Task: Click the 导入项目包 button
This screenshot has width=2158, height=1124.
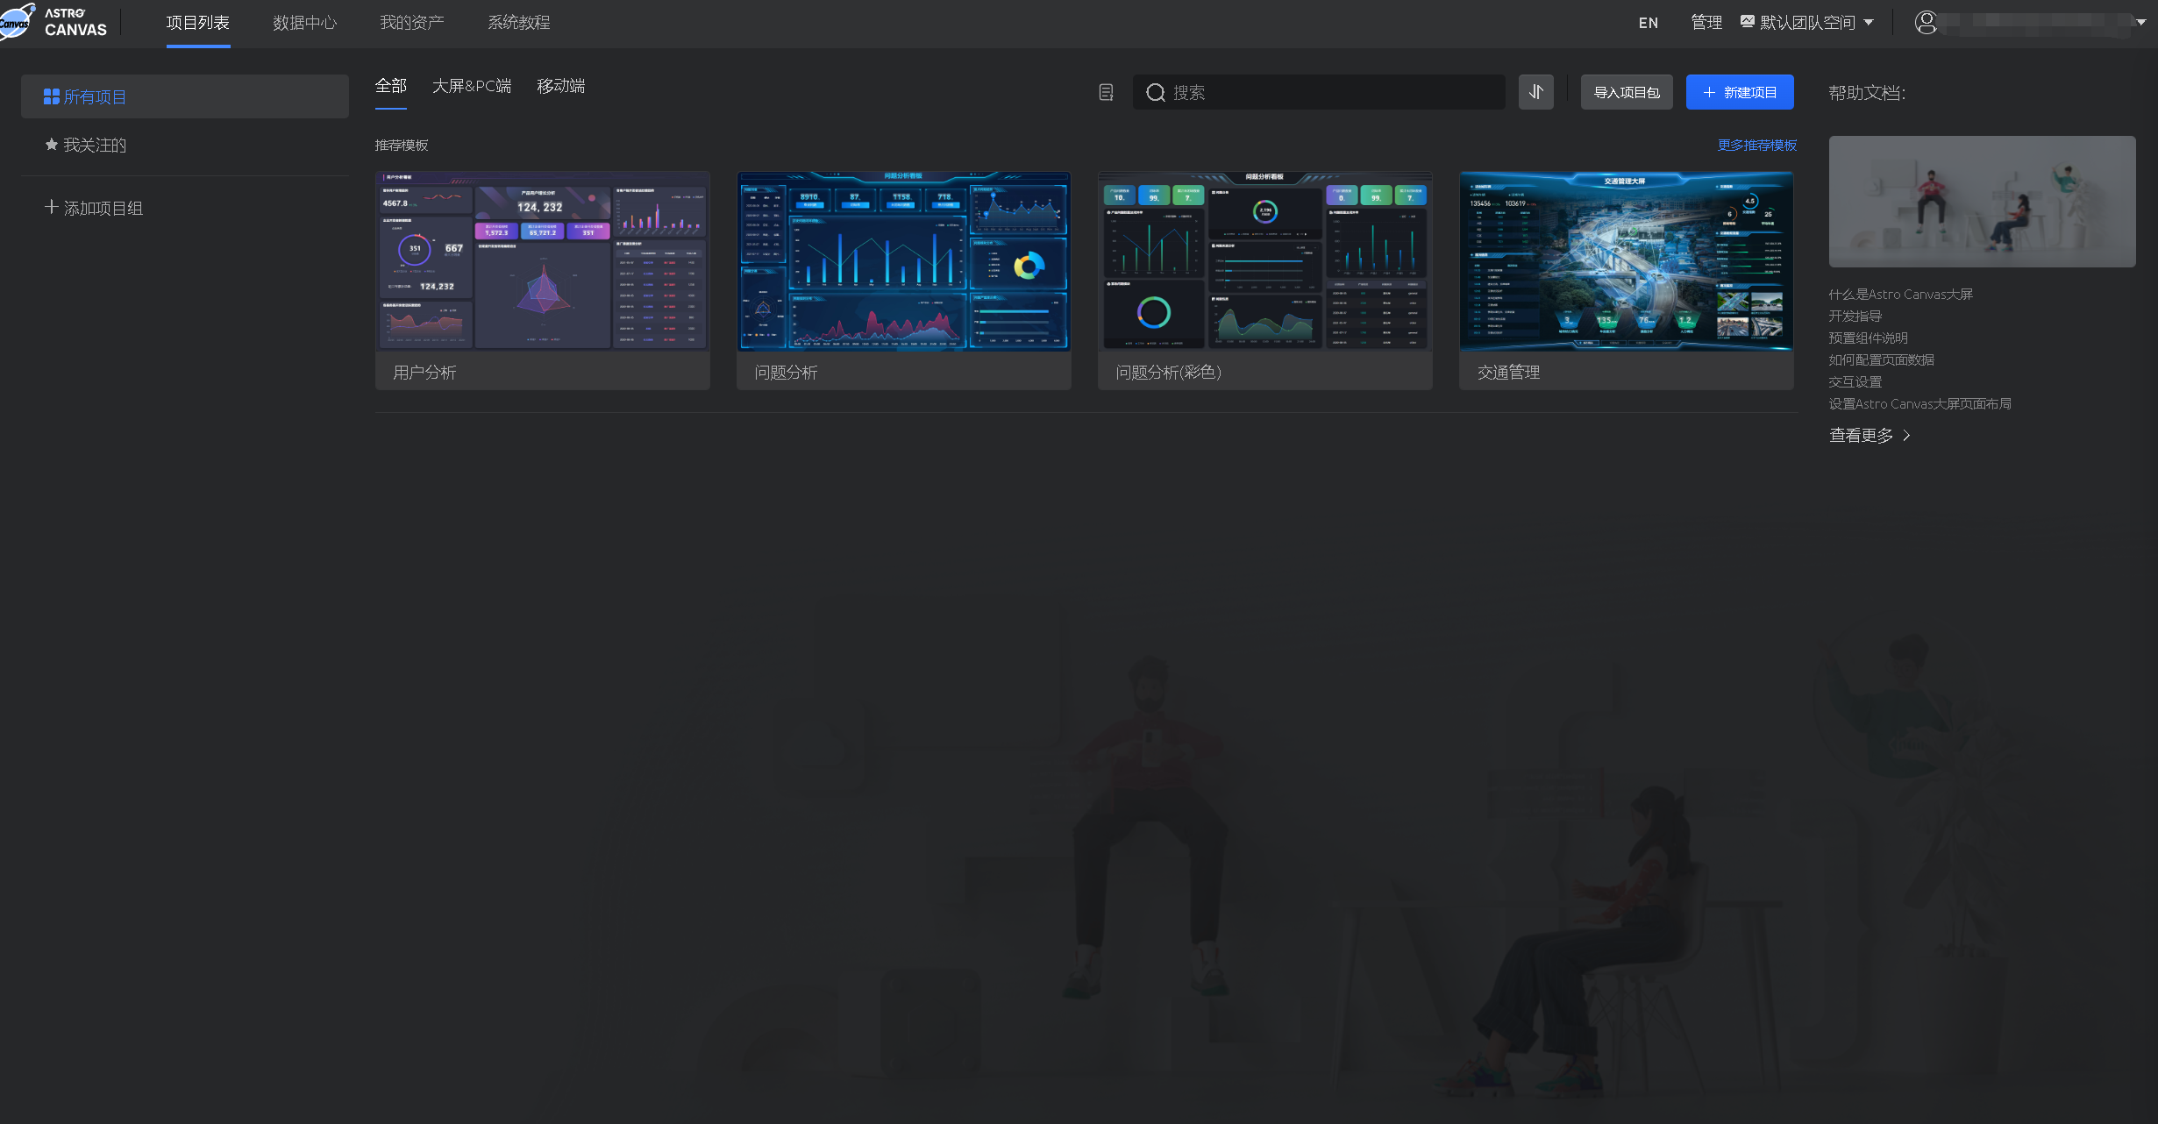Action: [1626, 92]
